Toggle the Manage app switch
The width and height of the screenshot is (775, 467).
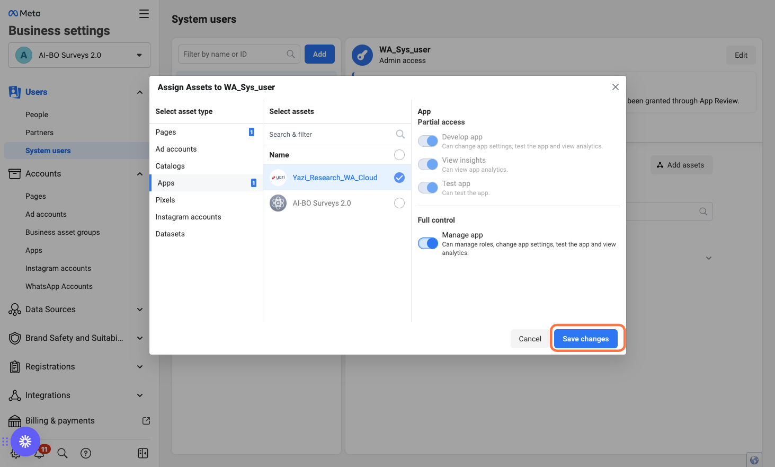click(x=428, y=243)
